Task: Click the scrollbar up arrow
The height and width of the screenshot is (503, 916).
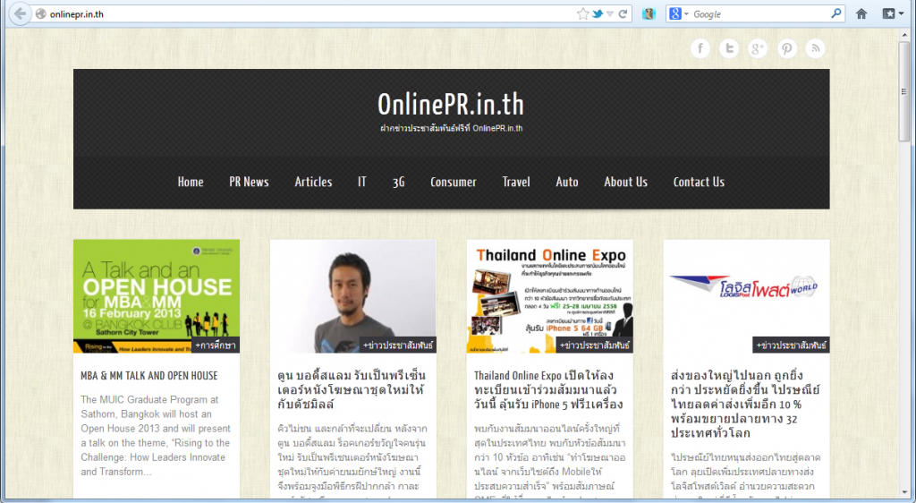Action: (903, 34)
